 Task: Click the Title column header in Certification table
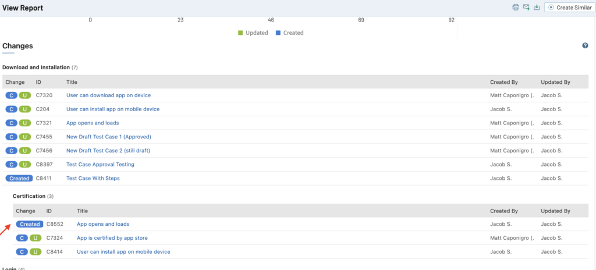click(x=83, y=211)
